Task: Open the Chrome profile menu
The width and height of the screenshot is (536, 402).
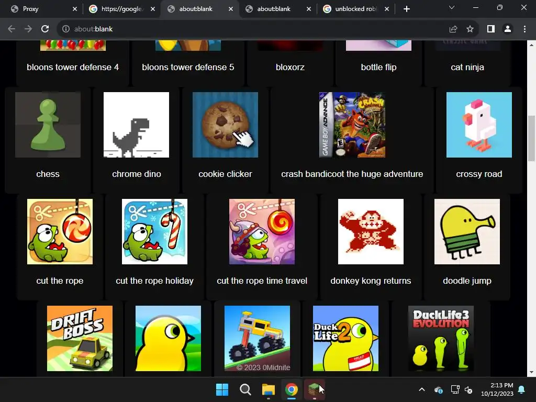Action: pos(508,29)
